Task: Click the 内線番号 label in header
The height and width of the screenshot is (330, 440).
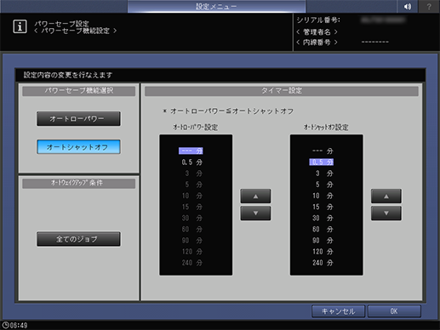Action: [x=317, y=43]
